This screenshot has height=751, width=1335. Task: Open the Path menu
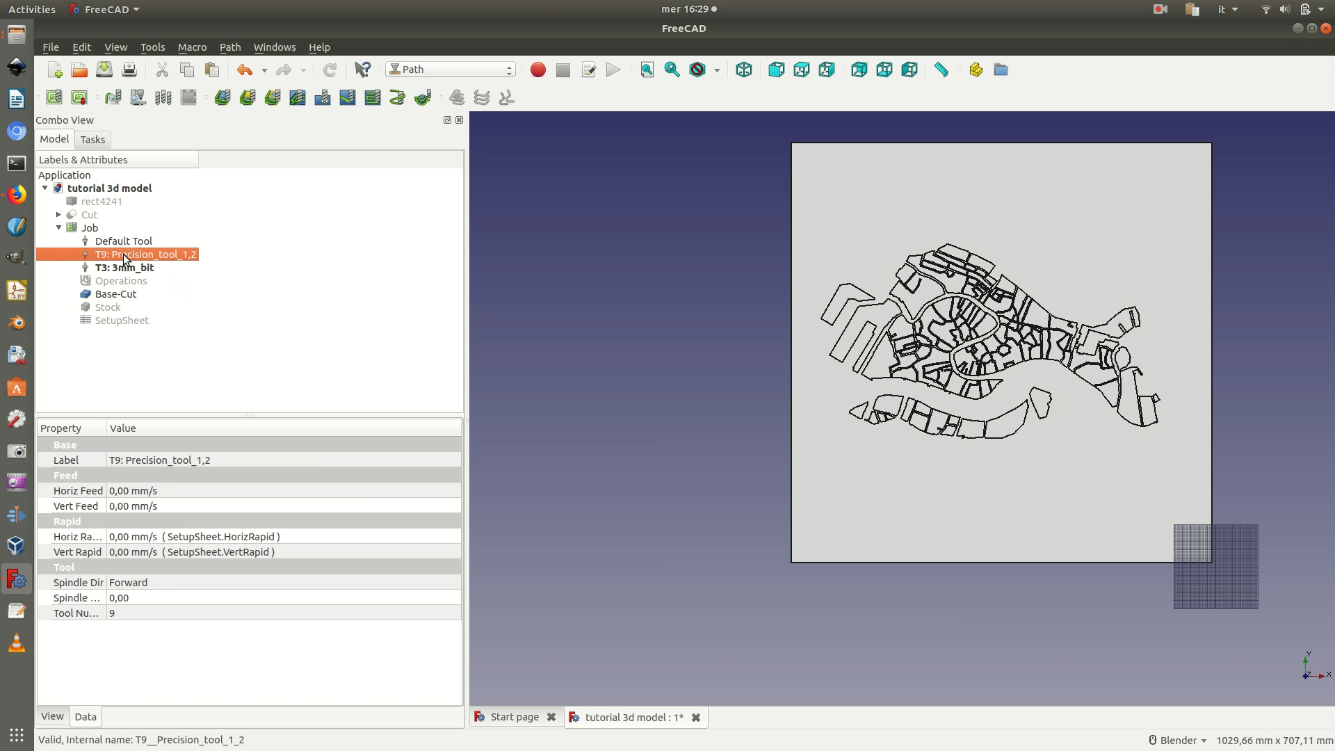click(x=230, y=47)
